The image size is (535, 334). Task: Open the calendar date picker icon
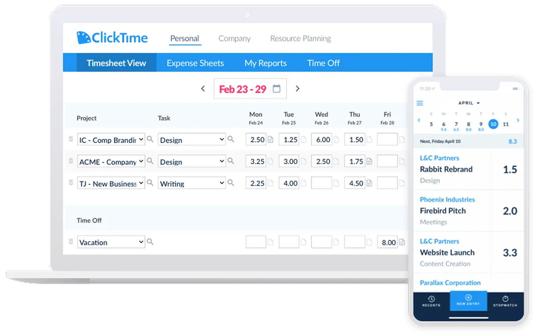pos(276,89)
